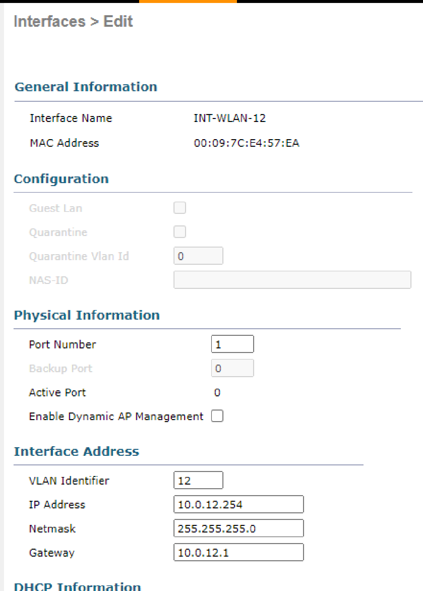Viewport: 423px width, 591px height.
Task: Click the Netmask field showing 255.255.255.0
Action: click(238, 528)
